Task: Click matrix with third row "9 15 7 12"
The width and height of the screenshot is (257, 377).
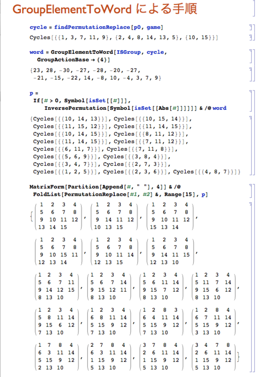Action: pos(161,286)
